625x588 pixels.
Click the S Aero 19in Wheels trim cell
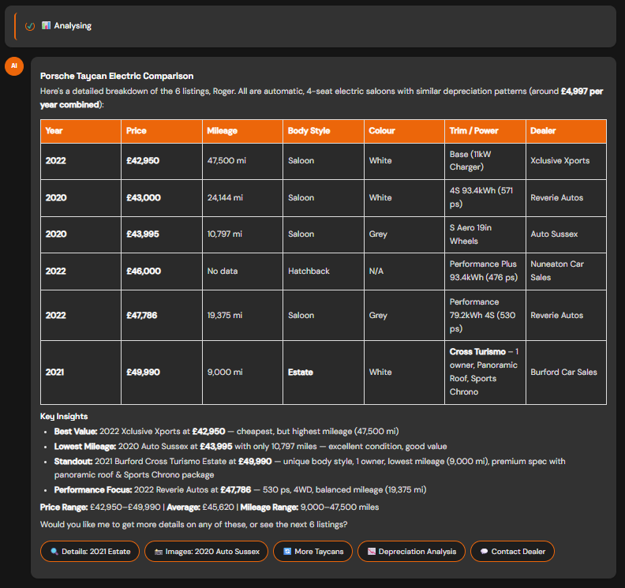[485, 234]
